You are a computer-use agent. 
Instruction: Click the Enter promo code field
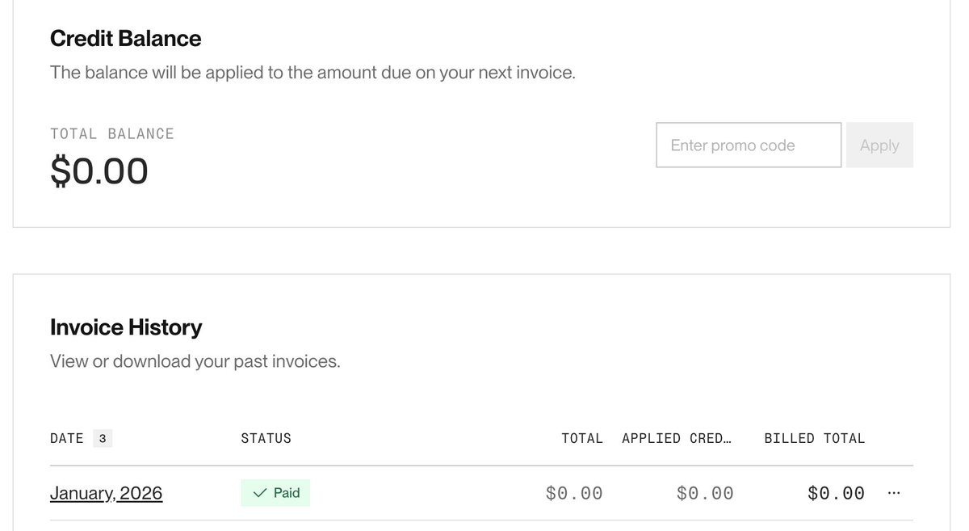(749, 145)
